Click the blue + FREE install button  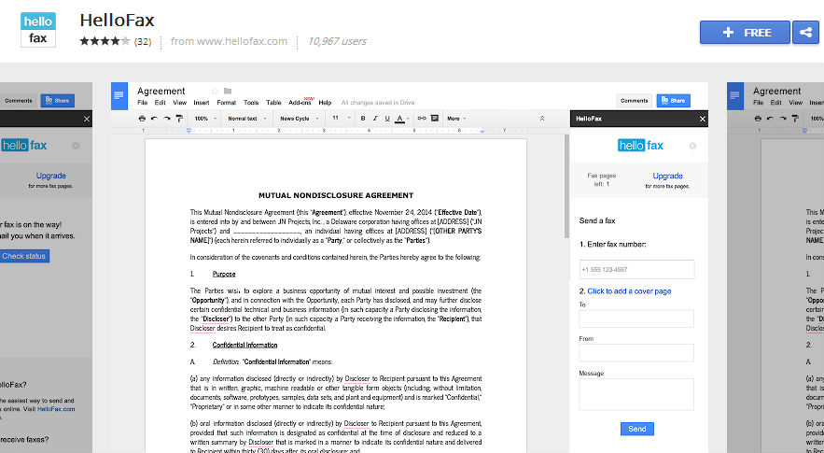coord(745,32)
